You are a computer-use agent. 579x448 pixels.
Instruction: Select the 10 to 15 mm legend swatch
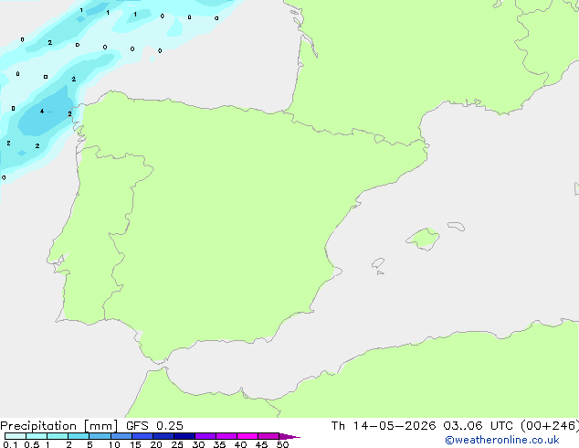click(x=121, y=436)
